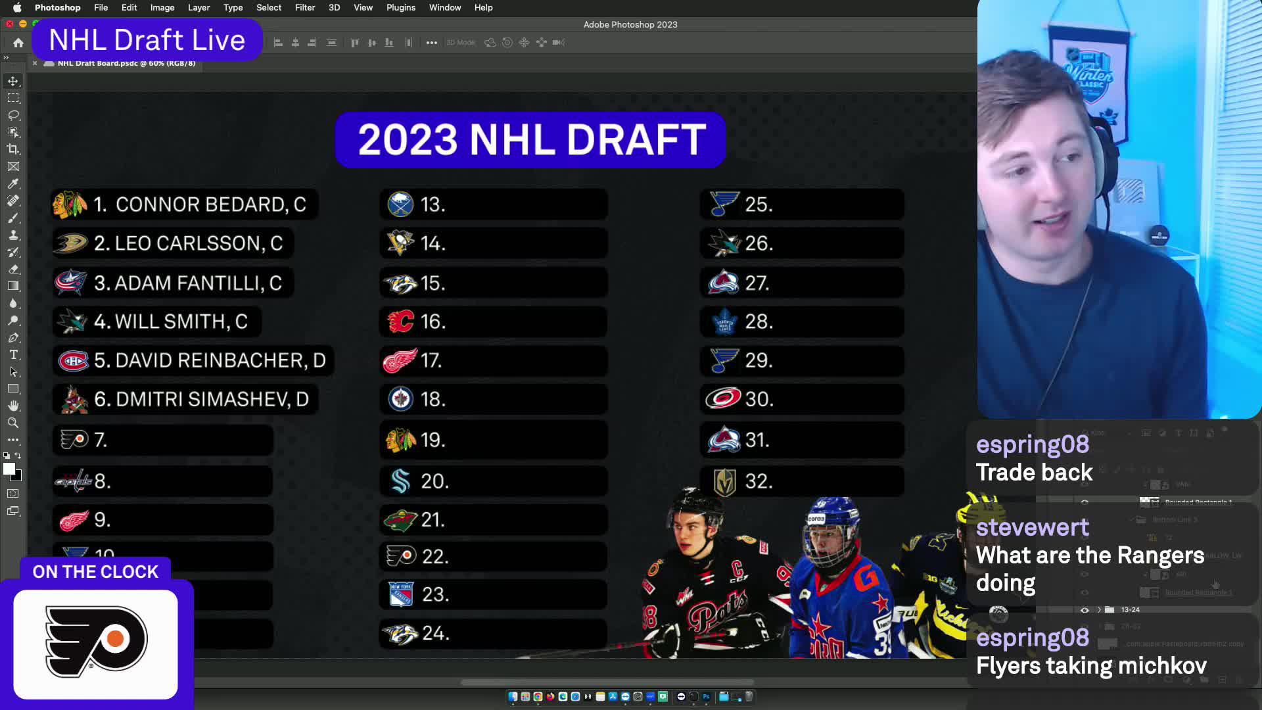Align bottom edges in options bar
The height and width of the screenshot is (710, 1262).
click(389, 43)
